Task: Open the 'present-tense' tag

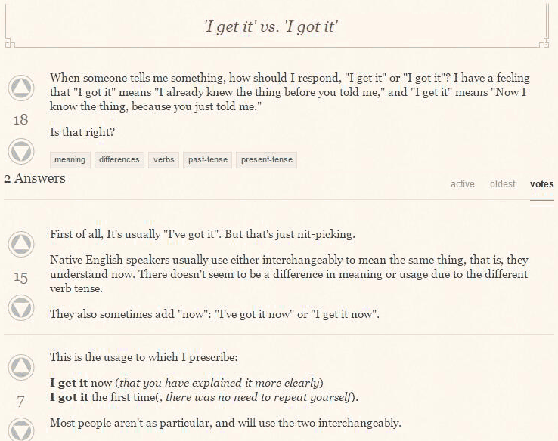Action: pyautogui.click(x=267, y=160)
